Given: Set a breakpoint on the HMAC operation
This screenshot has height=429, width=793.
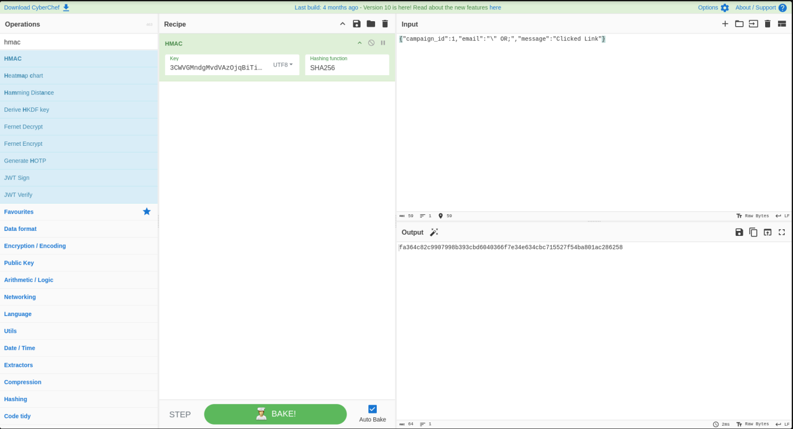Looking at the screenshot, I should pyautogui.click(x=383, y=43).
